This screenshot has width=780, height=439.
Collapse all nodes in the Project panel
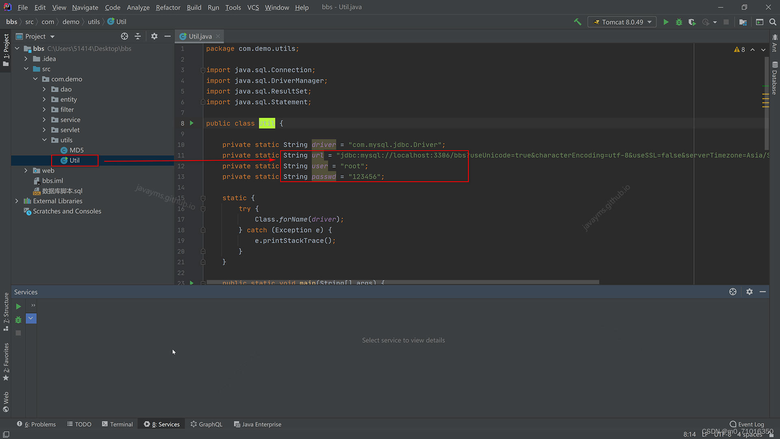pyautogui.click(x=138, y=36)
